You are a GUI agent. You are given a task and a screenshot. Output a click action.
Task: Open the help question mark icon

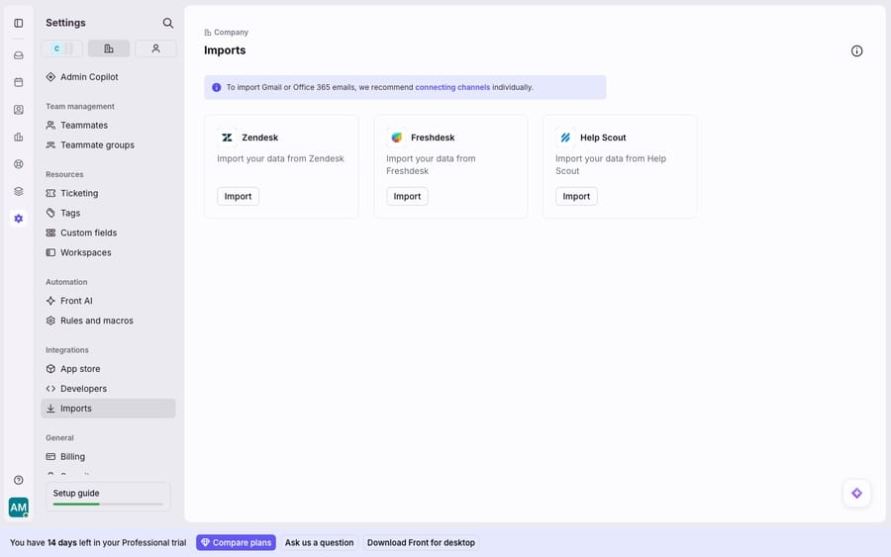point(19,480)
